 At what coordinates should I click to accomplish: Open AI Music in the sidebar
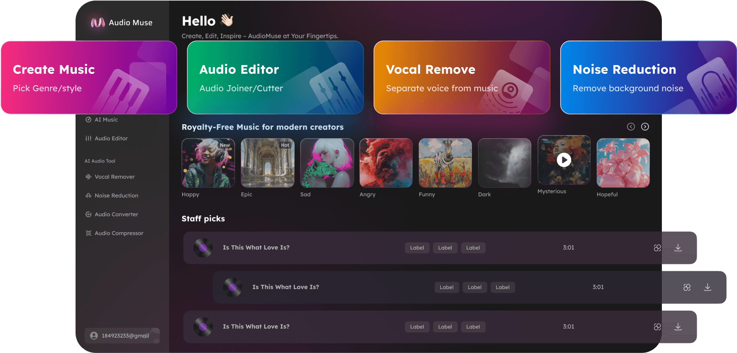[x=106, y=120]
